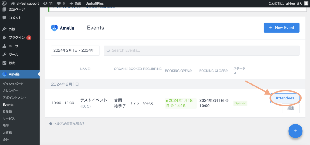Click 編集 edit button for event

291,108
